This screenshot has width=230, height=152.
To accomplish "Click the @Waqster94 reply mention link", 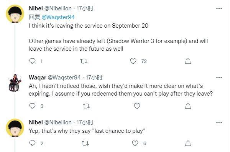I will (x=58, y=17).
